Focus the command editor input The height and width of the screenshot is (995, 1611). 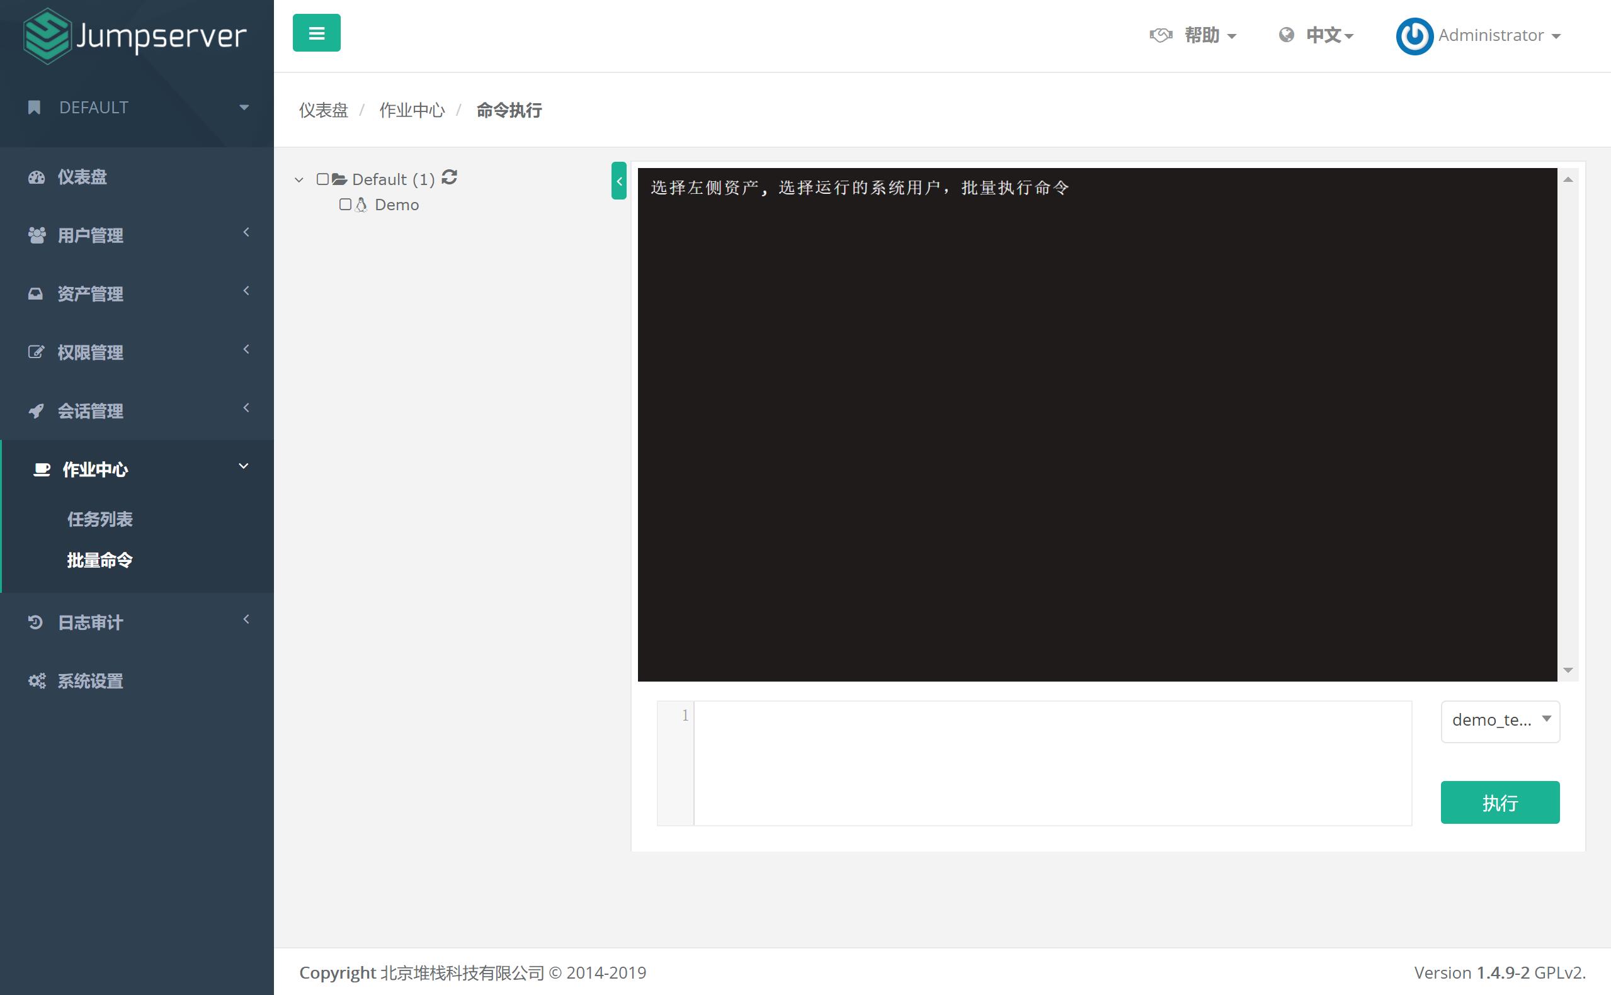pos(1052,763)
